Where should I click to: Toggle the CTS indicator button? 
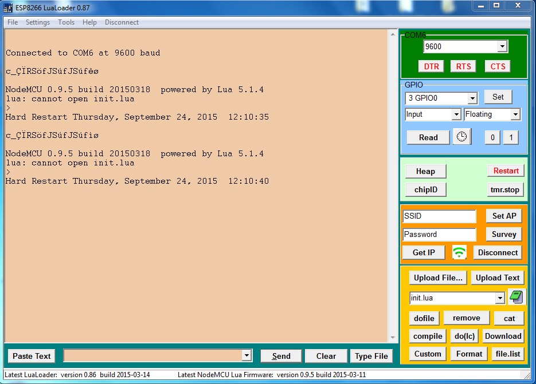(498, 66)
